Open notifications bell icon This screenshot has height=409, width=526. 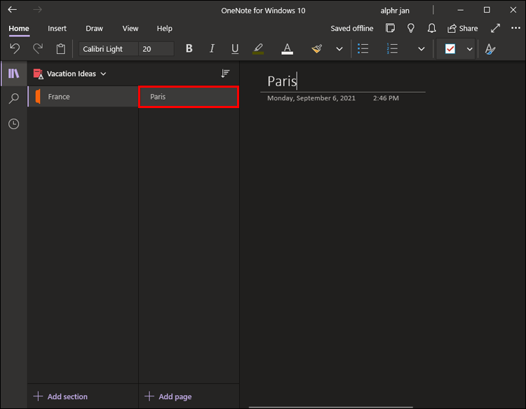(x=432, y=28)
